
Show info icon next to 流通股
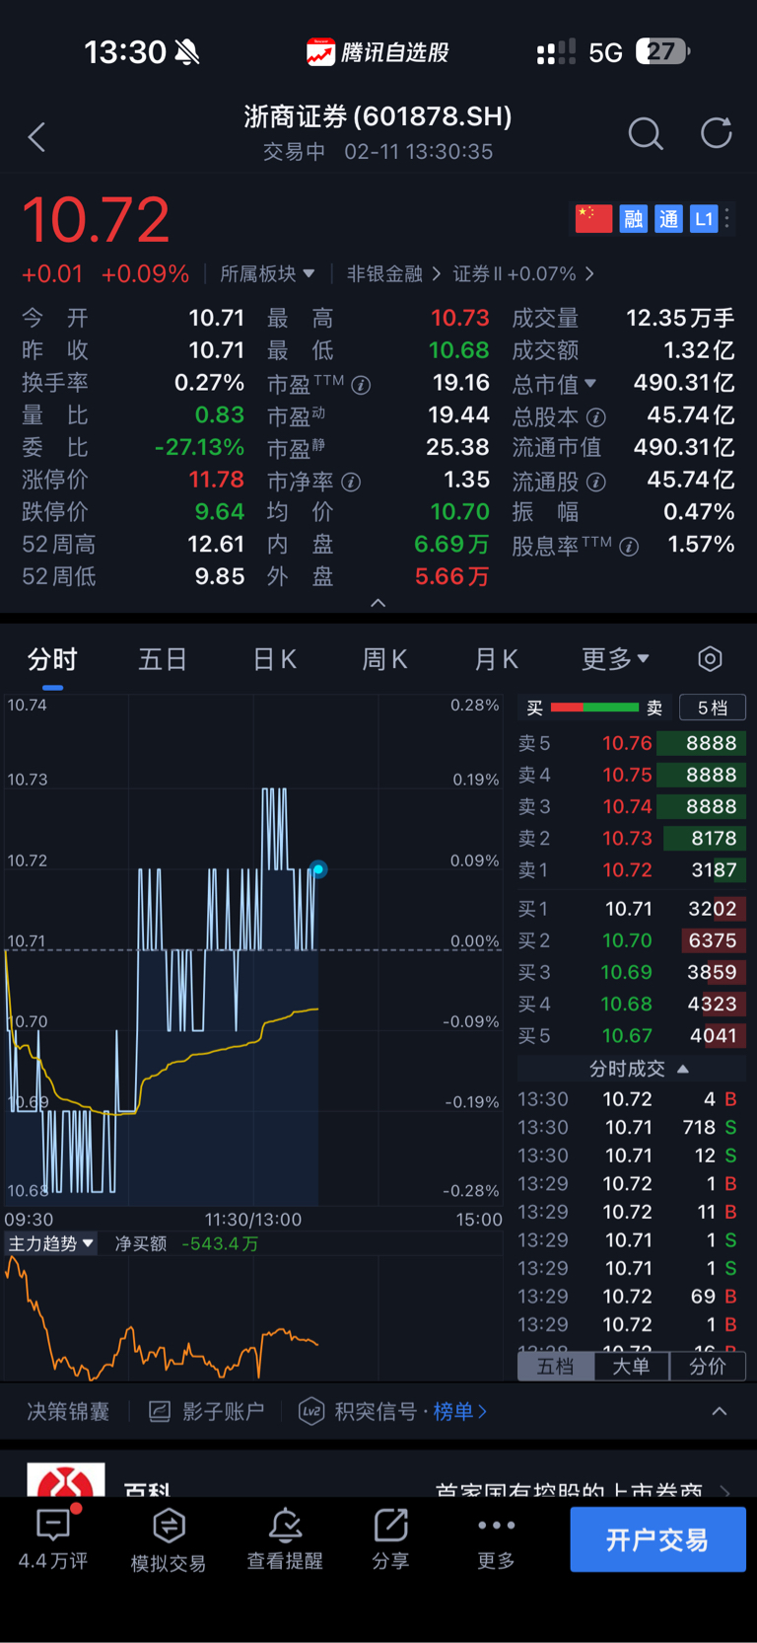click(596, 482)
